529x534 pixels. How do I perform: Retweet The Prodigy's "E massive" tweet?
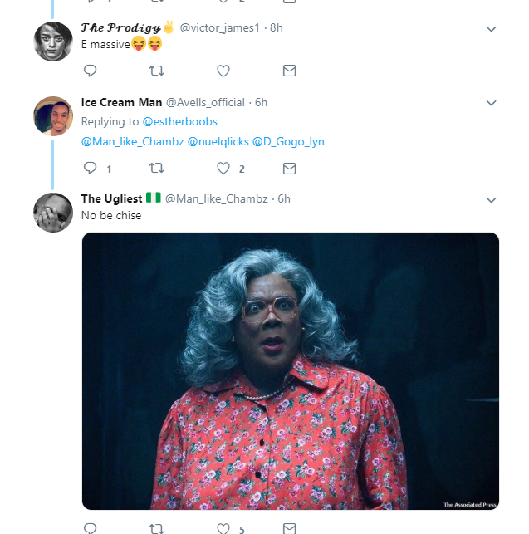[x=155, y=71]
